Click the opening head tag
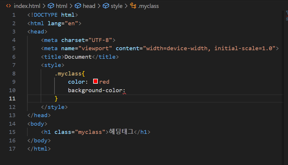Viewport: 288px width, 165px height. click(37, 32)
